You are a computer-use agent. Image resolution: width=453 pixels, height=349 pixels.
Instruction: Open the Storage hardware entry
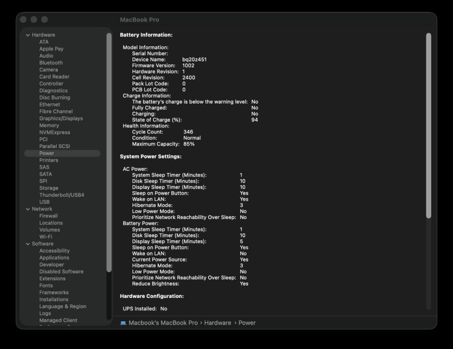pos(49,188)
